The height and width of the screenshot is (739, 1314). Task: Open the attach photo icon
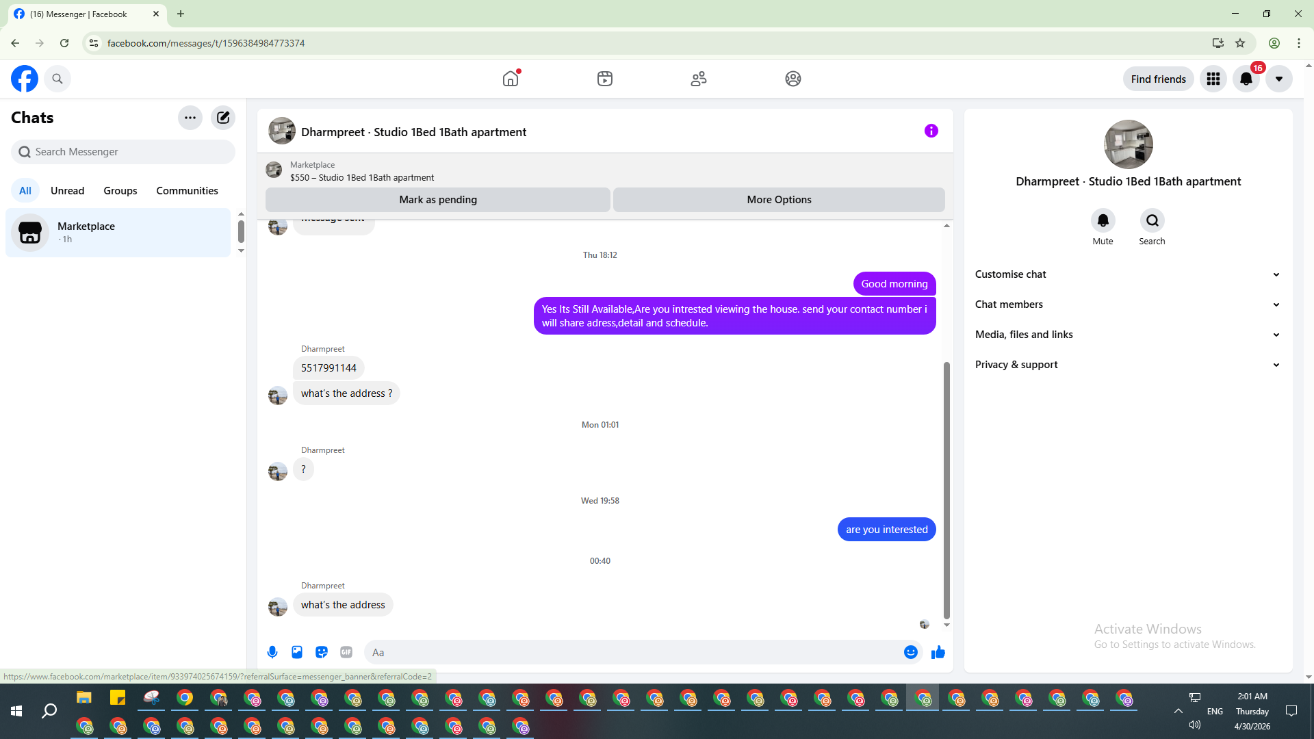297,652
